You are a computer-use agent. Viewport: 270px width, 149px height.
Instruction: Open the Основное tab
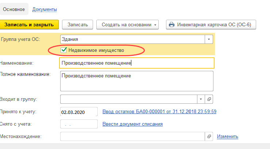point(14,9)
